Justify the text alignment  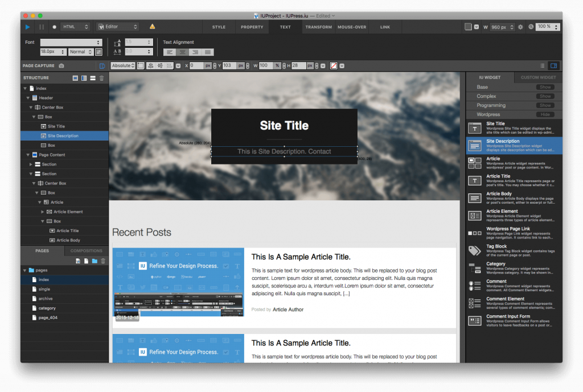tap(208, 52)
